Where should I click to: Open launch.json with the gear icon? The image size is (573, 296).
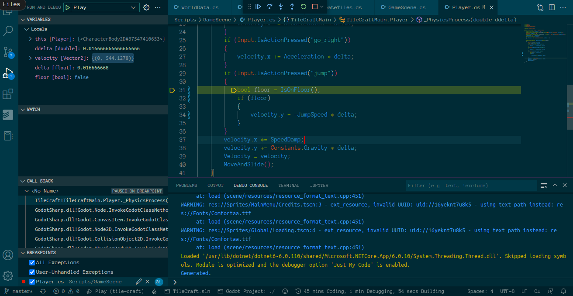click(x=147, y=7)
